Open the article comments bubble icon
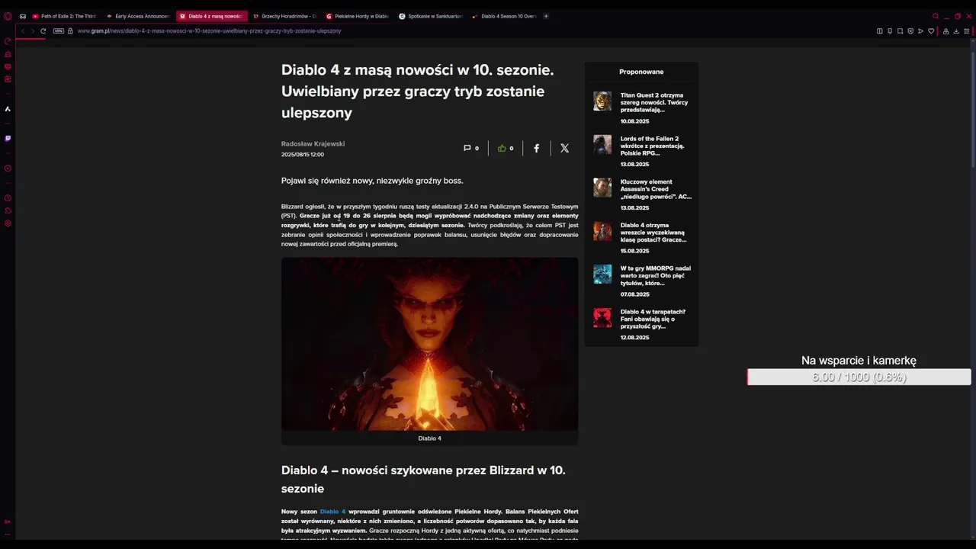The image size is (976, 549). [x=467, y=148]
